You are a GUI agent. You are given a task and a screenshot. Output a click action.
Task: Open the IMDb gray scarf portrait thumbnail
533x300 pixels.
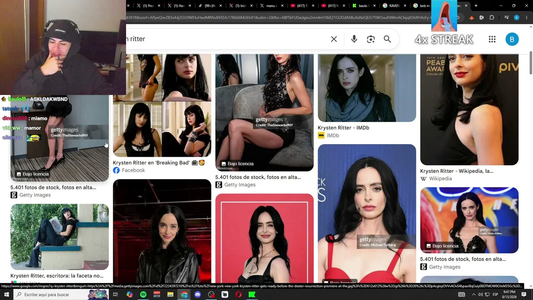(x=367, y=88)
